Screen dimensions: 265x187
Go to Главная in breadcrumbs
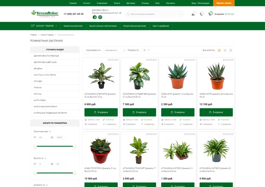(x=33, y=35)
